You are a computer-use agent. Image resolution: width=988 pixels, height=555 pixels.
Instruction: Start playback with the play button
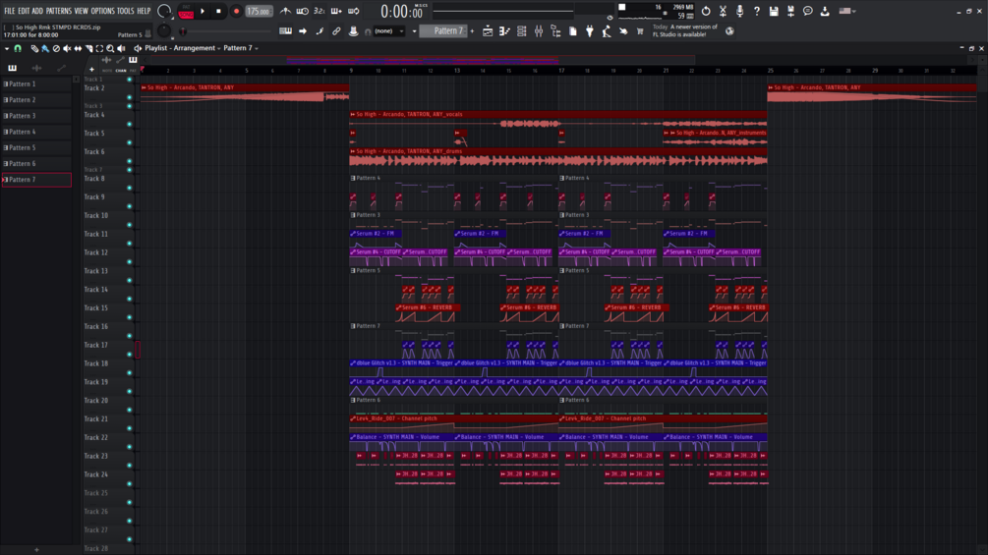(203, 11)
